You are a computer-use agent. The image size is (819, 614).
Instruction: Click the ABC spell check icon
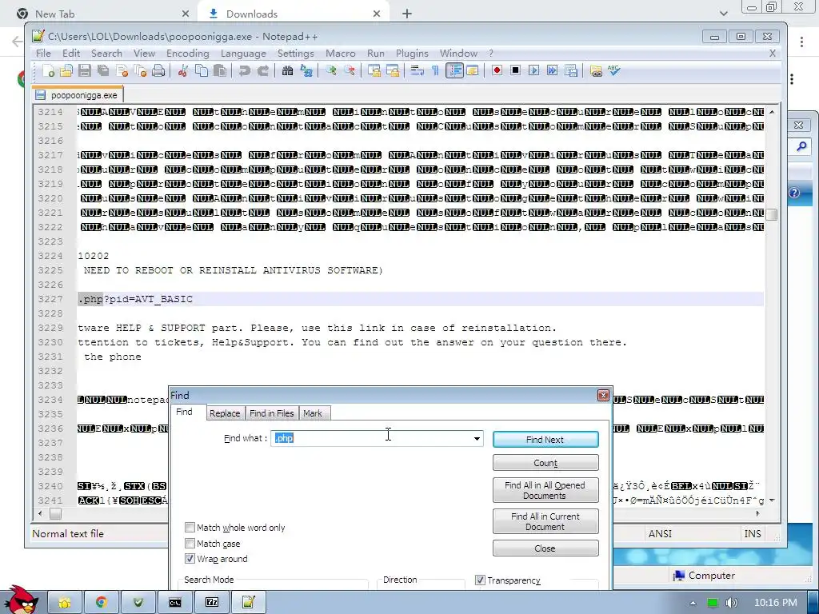(613, 70)
